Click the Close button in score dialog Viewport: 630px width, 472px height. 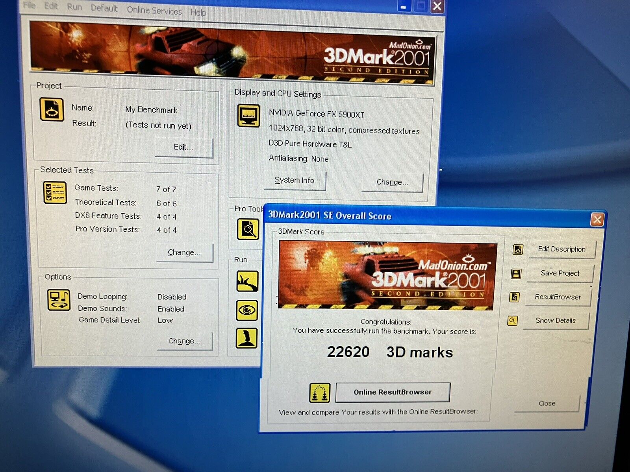[547, 404]
